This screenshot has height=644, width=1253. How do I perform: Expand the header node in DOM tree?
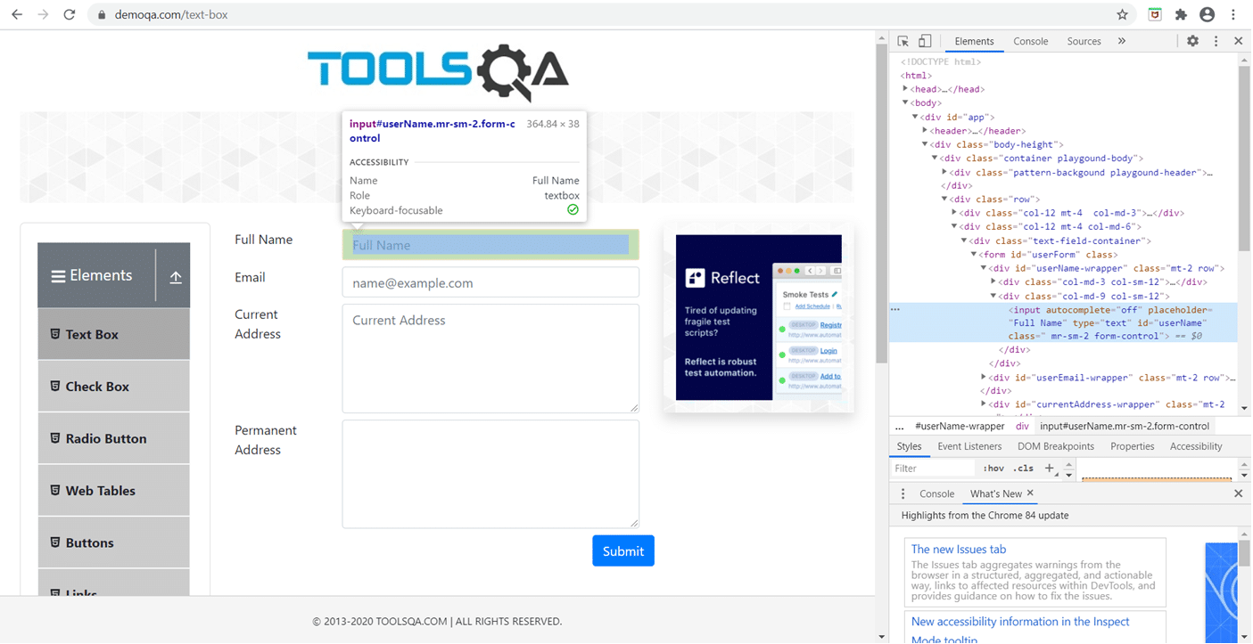925,131
